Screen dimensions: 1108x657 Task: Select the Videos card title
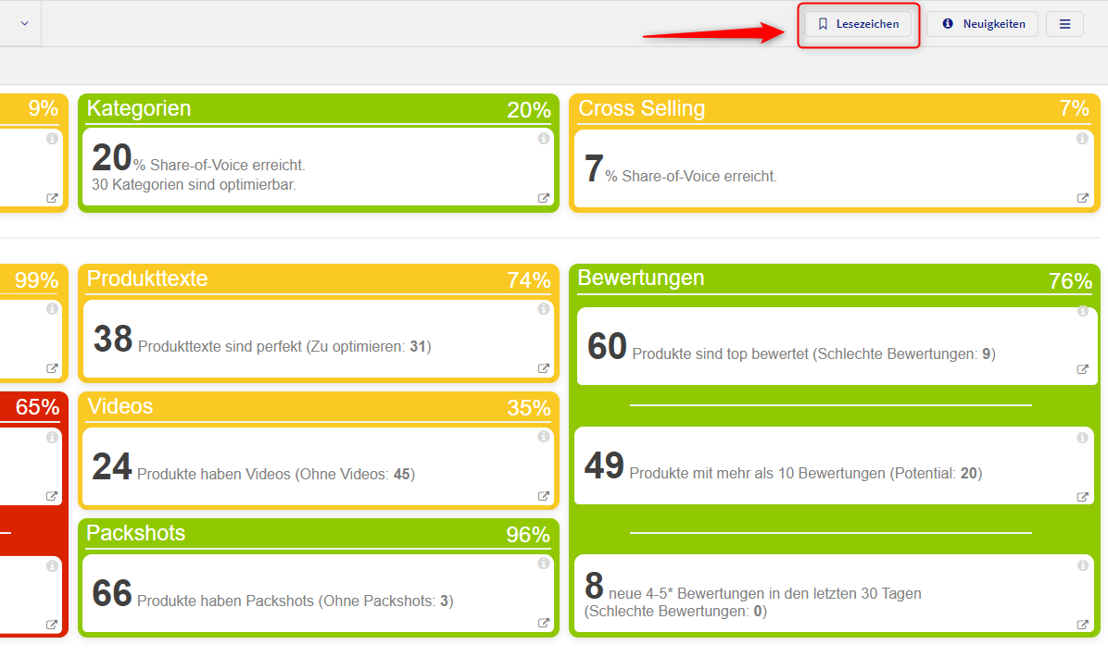click(120, 406)
